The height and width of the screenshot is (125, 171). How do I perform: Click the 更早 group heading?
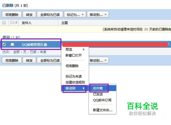point(6,37)
